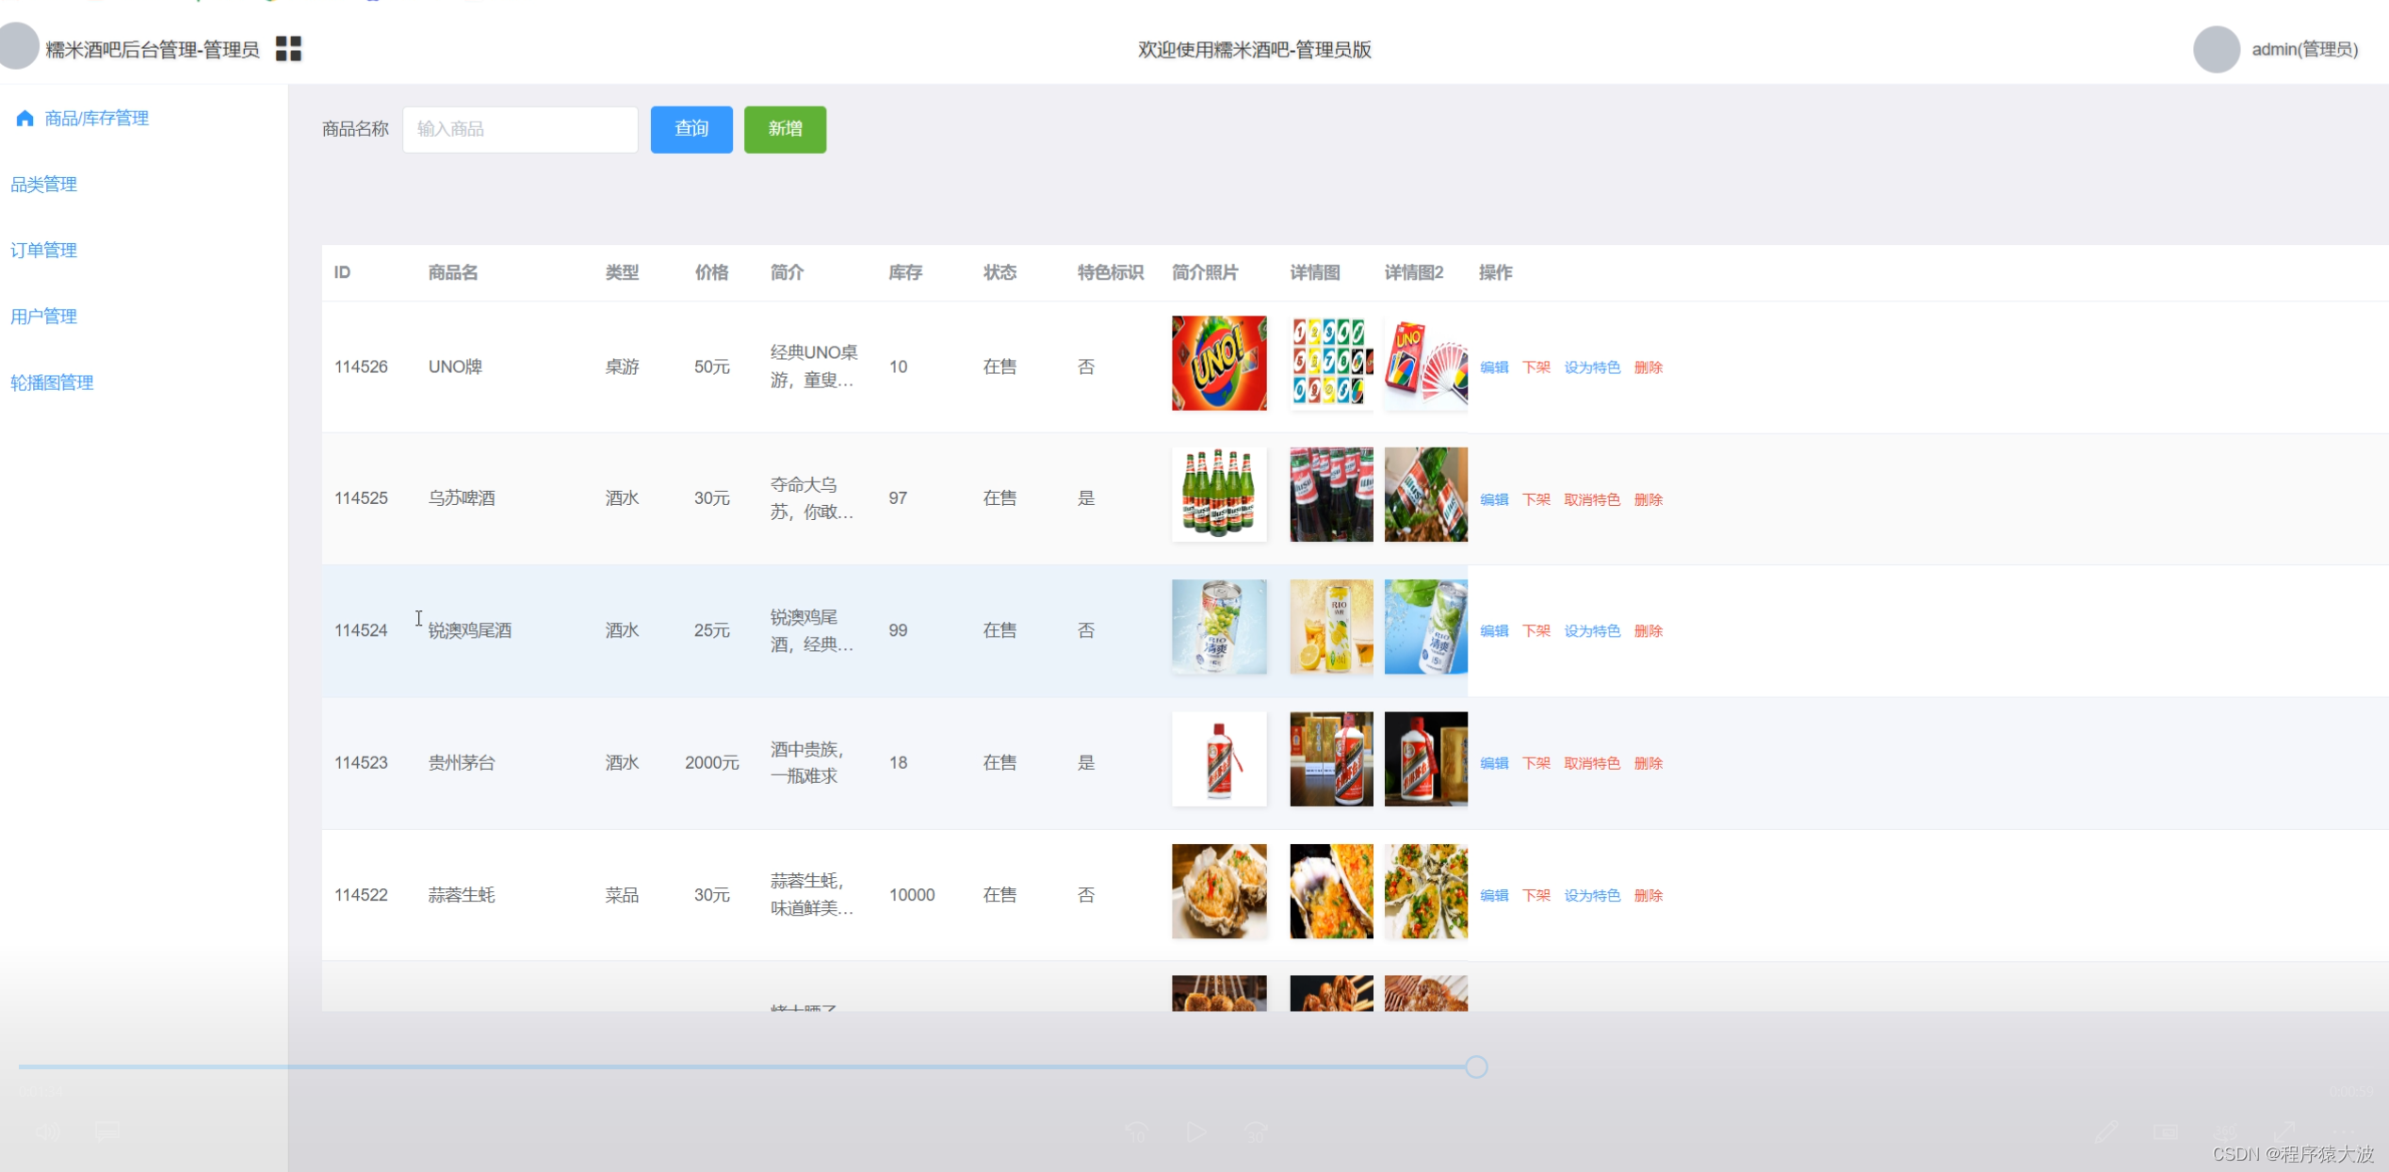Screen dimensions: 2389x1172
Task: Open 轮播图管理 in the sidebar
Action: 52,383
